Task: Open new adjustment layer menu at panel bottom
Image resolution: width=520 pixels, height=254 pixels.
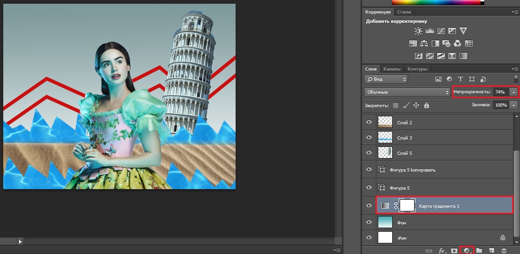Action: (467, 251)
